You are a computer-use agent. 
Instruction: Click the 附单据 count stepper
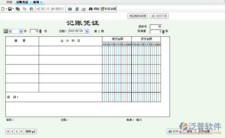point(163,31)
